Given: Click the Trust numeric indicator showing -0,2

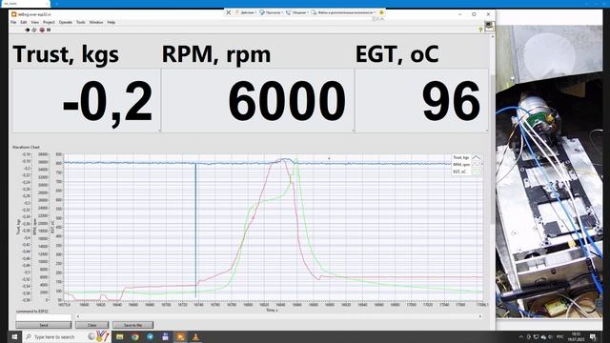Looking at the screenshot, I should tap(87, 101).
